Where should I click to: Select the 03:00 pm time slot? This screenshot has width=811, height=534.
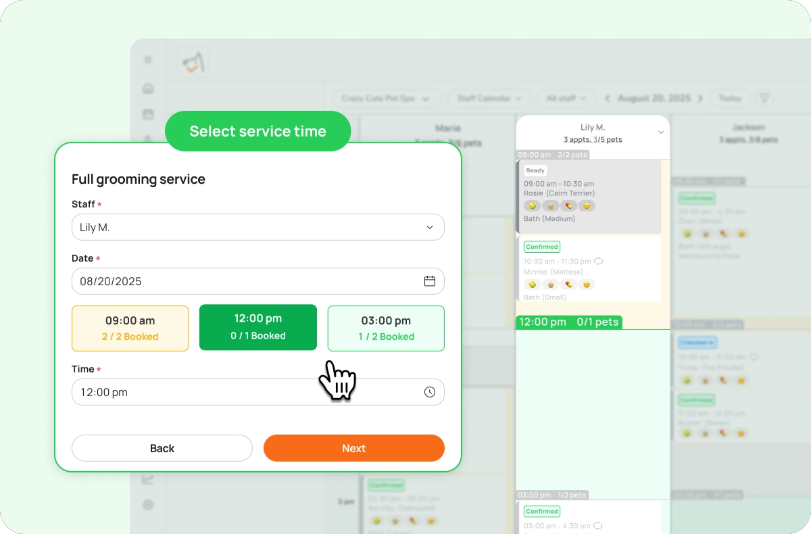point(385,328)
